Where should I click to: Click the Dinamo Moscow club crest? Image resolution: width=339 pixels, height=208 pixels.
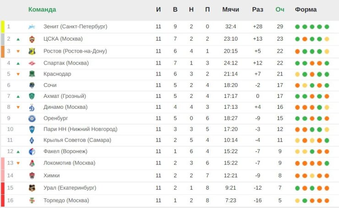tap(32, 107)
